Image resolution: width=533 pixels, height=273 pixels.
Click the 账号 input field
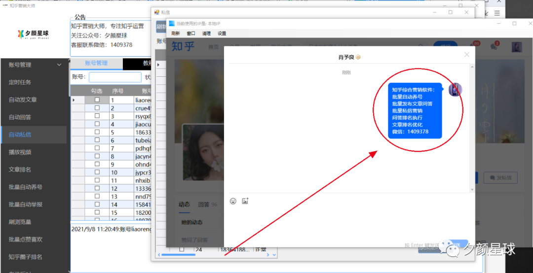[x=115, y=77]
